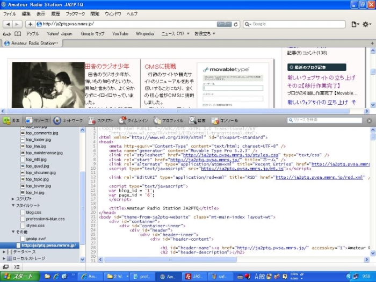
Task: Select top_tower.jpg resource
Action: (x=38, y=186)
